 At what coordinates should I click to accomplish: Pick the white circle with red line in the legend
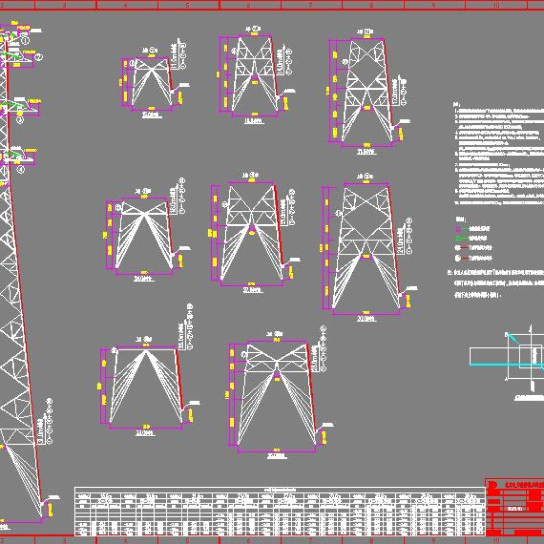tap(458, 258)
